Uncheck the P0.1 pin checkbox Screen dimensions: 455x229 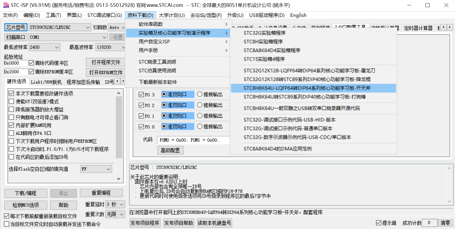tap(142, 116)
